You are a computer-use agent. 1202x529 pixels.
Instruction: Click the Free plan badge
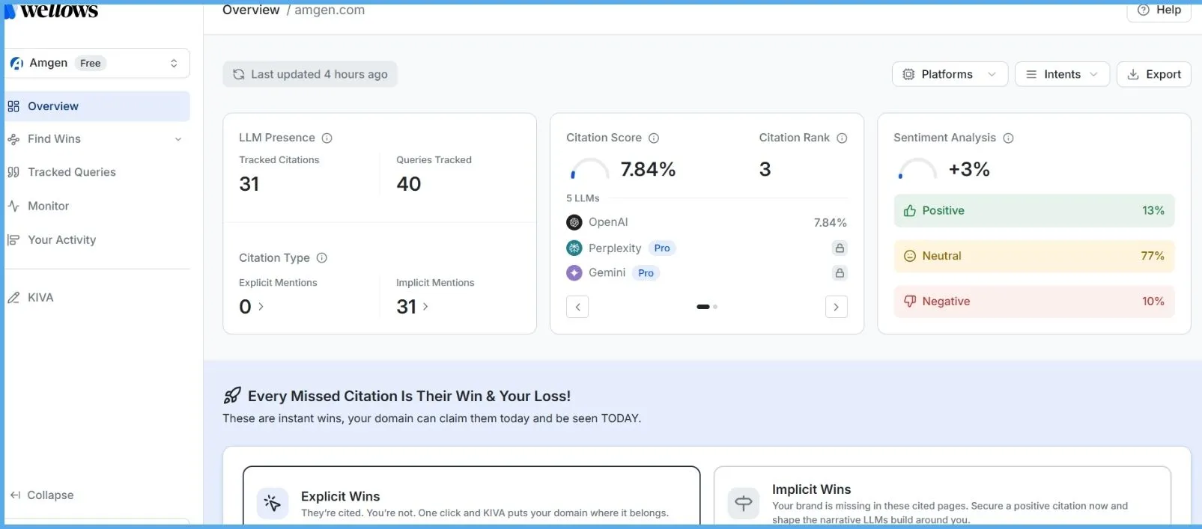tap(91, 64)
